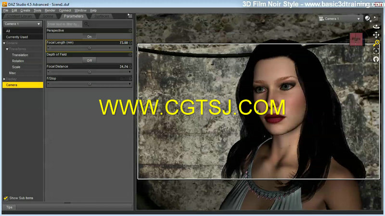Click the filter search magnifier icon
Viewport: 385px width, 216px height.
coord(86,24)
